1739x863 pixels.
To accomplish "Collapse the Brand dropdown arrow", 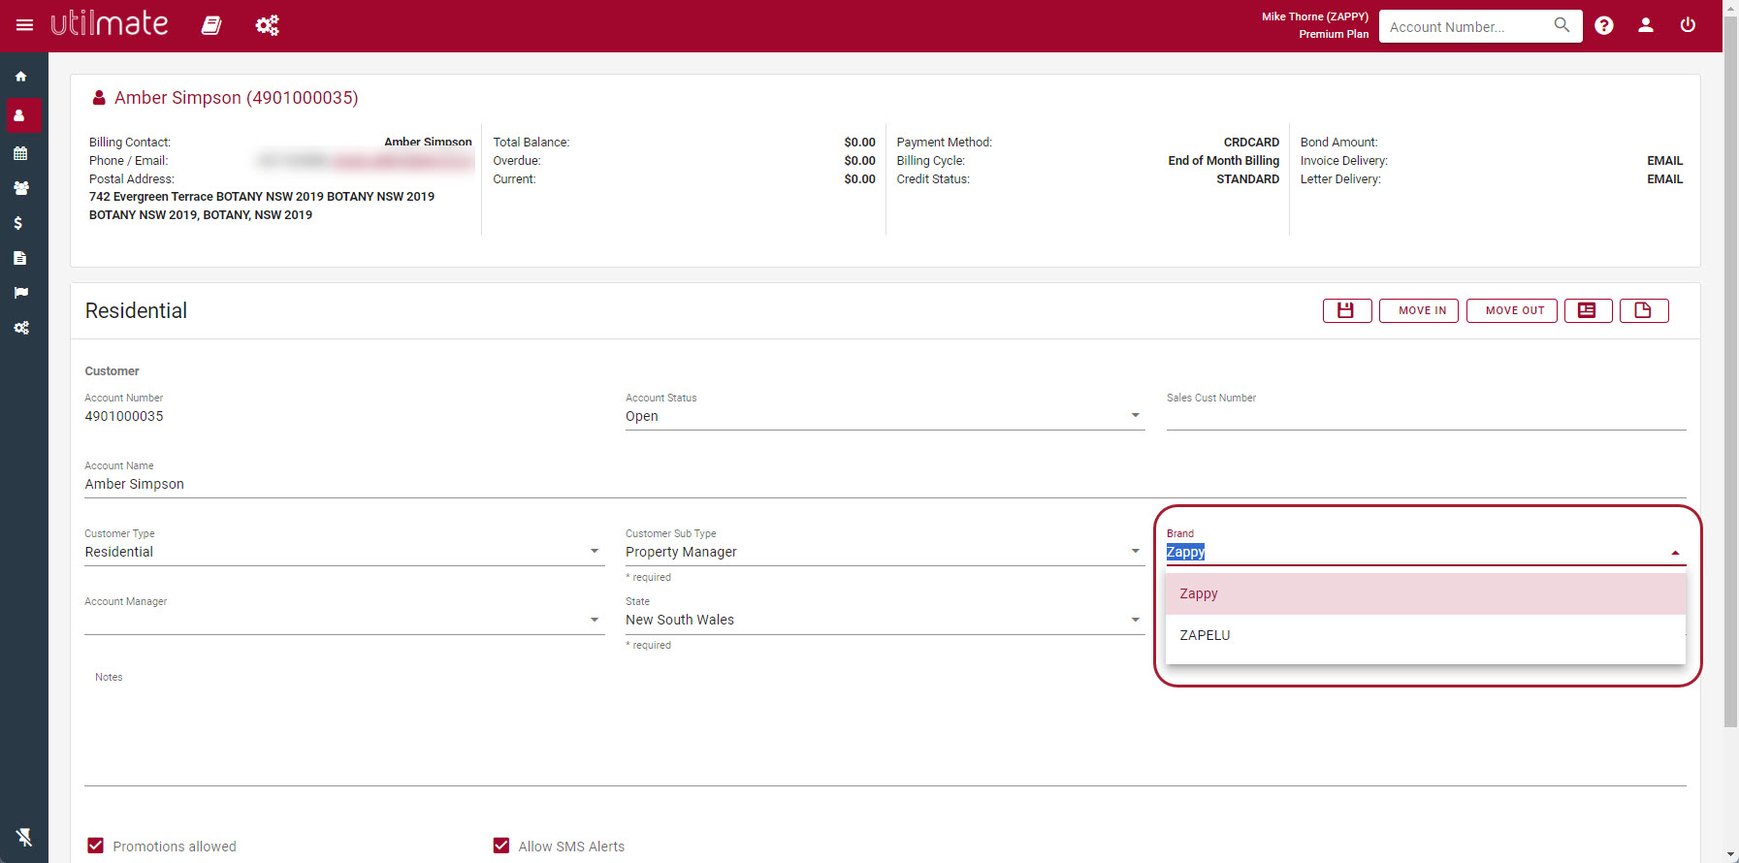I will (x=1675, y=553).
